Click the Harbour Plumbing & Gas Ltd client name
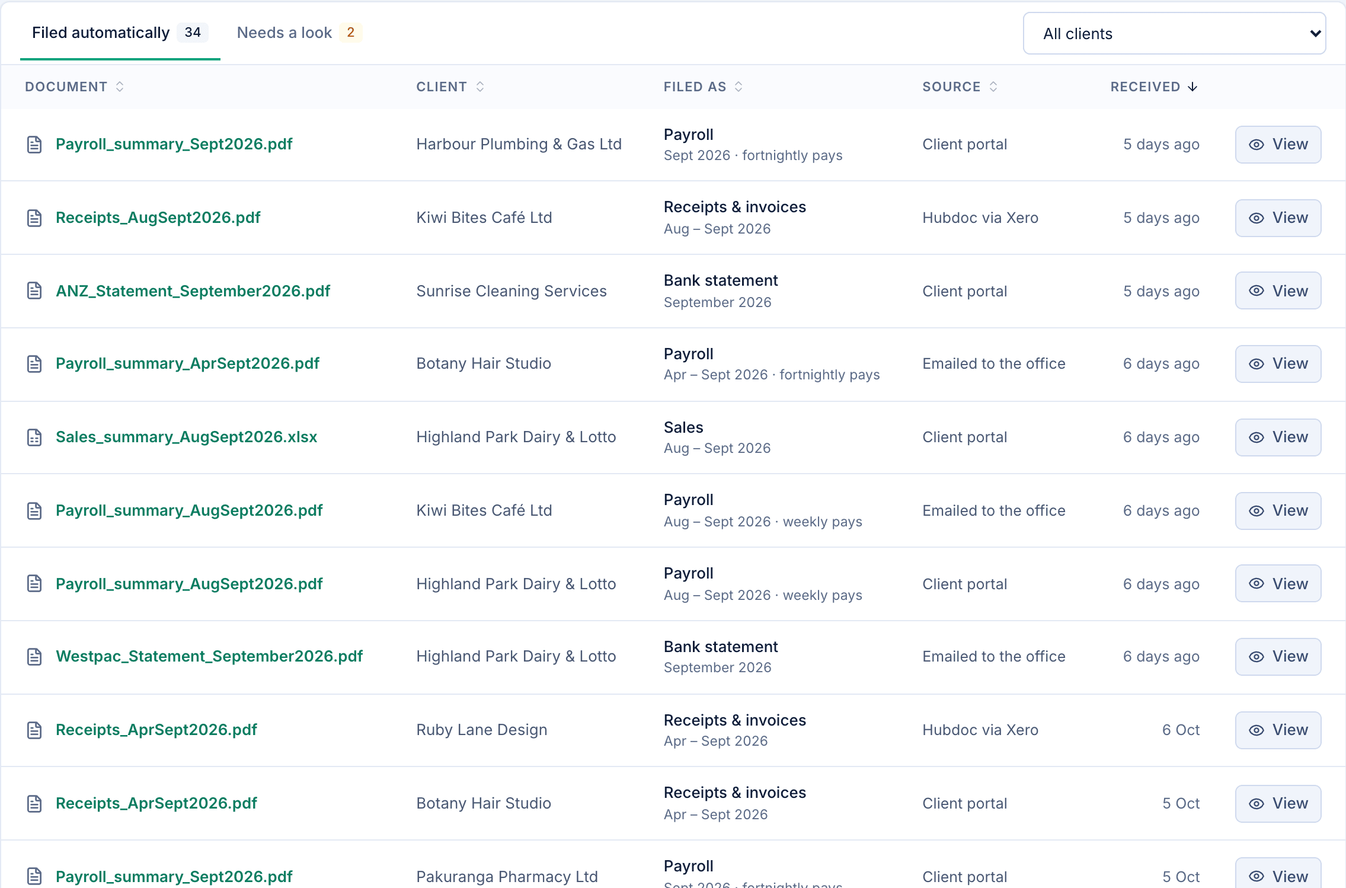The image size is (1346, 888). (x=519, y=144)
